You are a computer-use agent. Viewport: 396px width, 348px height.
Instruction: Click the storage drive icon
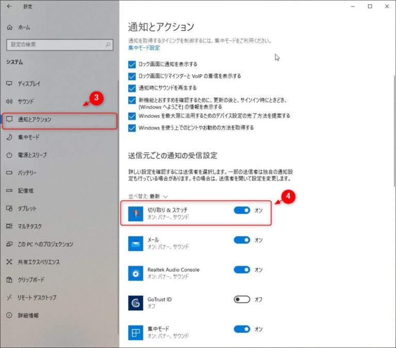(9, 190)
